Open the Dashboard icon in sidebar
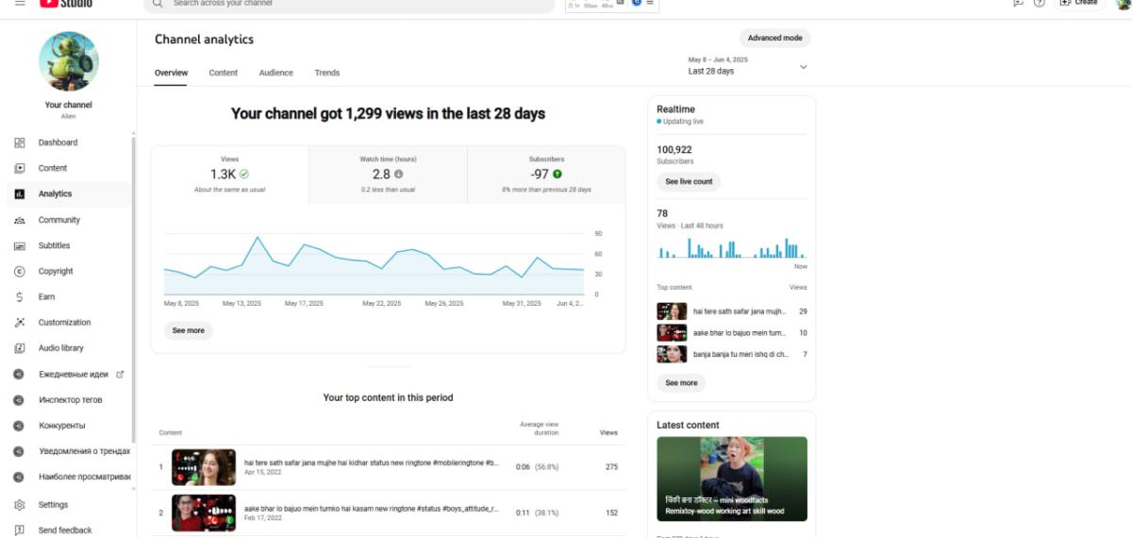Image resolution: width=1132 pixels, height=538 pixels. 20,143
